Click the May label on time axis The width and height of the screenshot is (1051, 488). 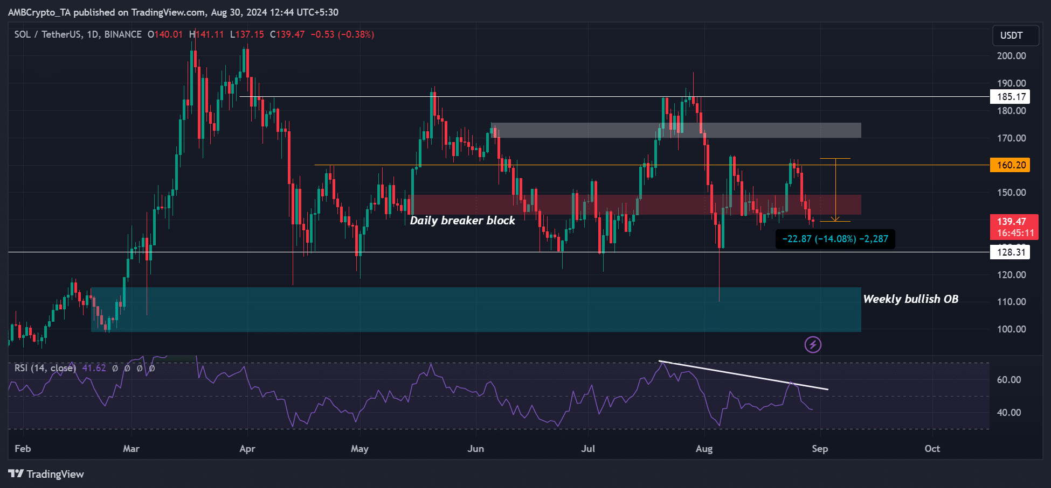(x=359, y=449)
